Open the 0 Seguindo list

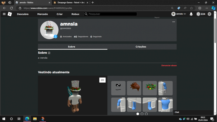click(x=96, y=37)
